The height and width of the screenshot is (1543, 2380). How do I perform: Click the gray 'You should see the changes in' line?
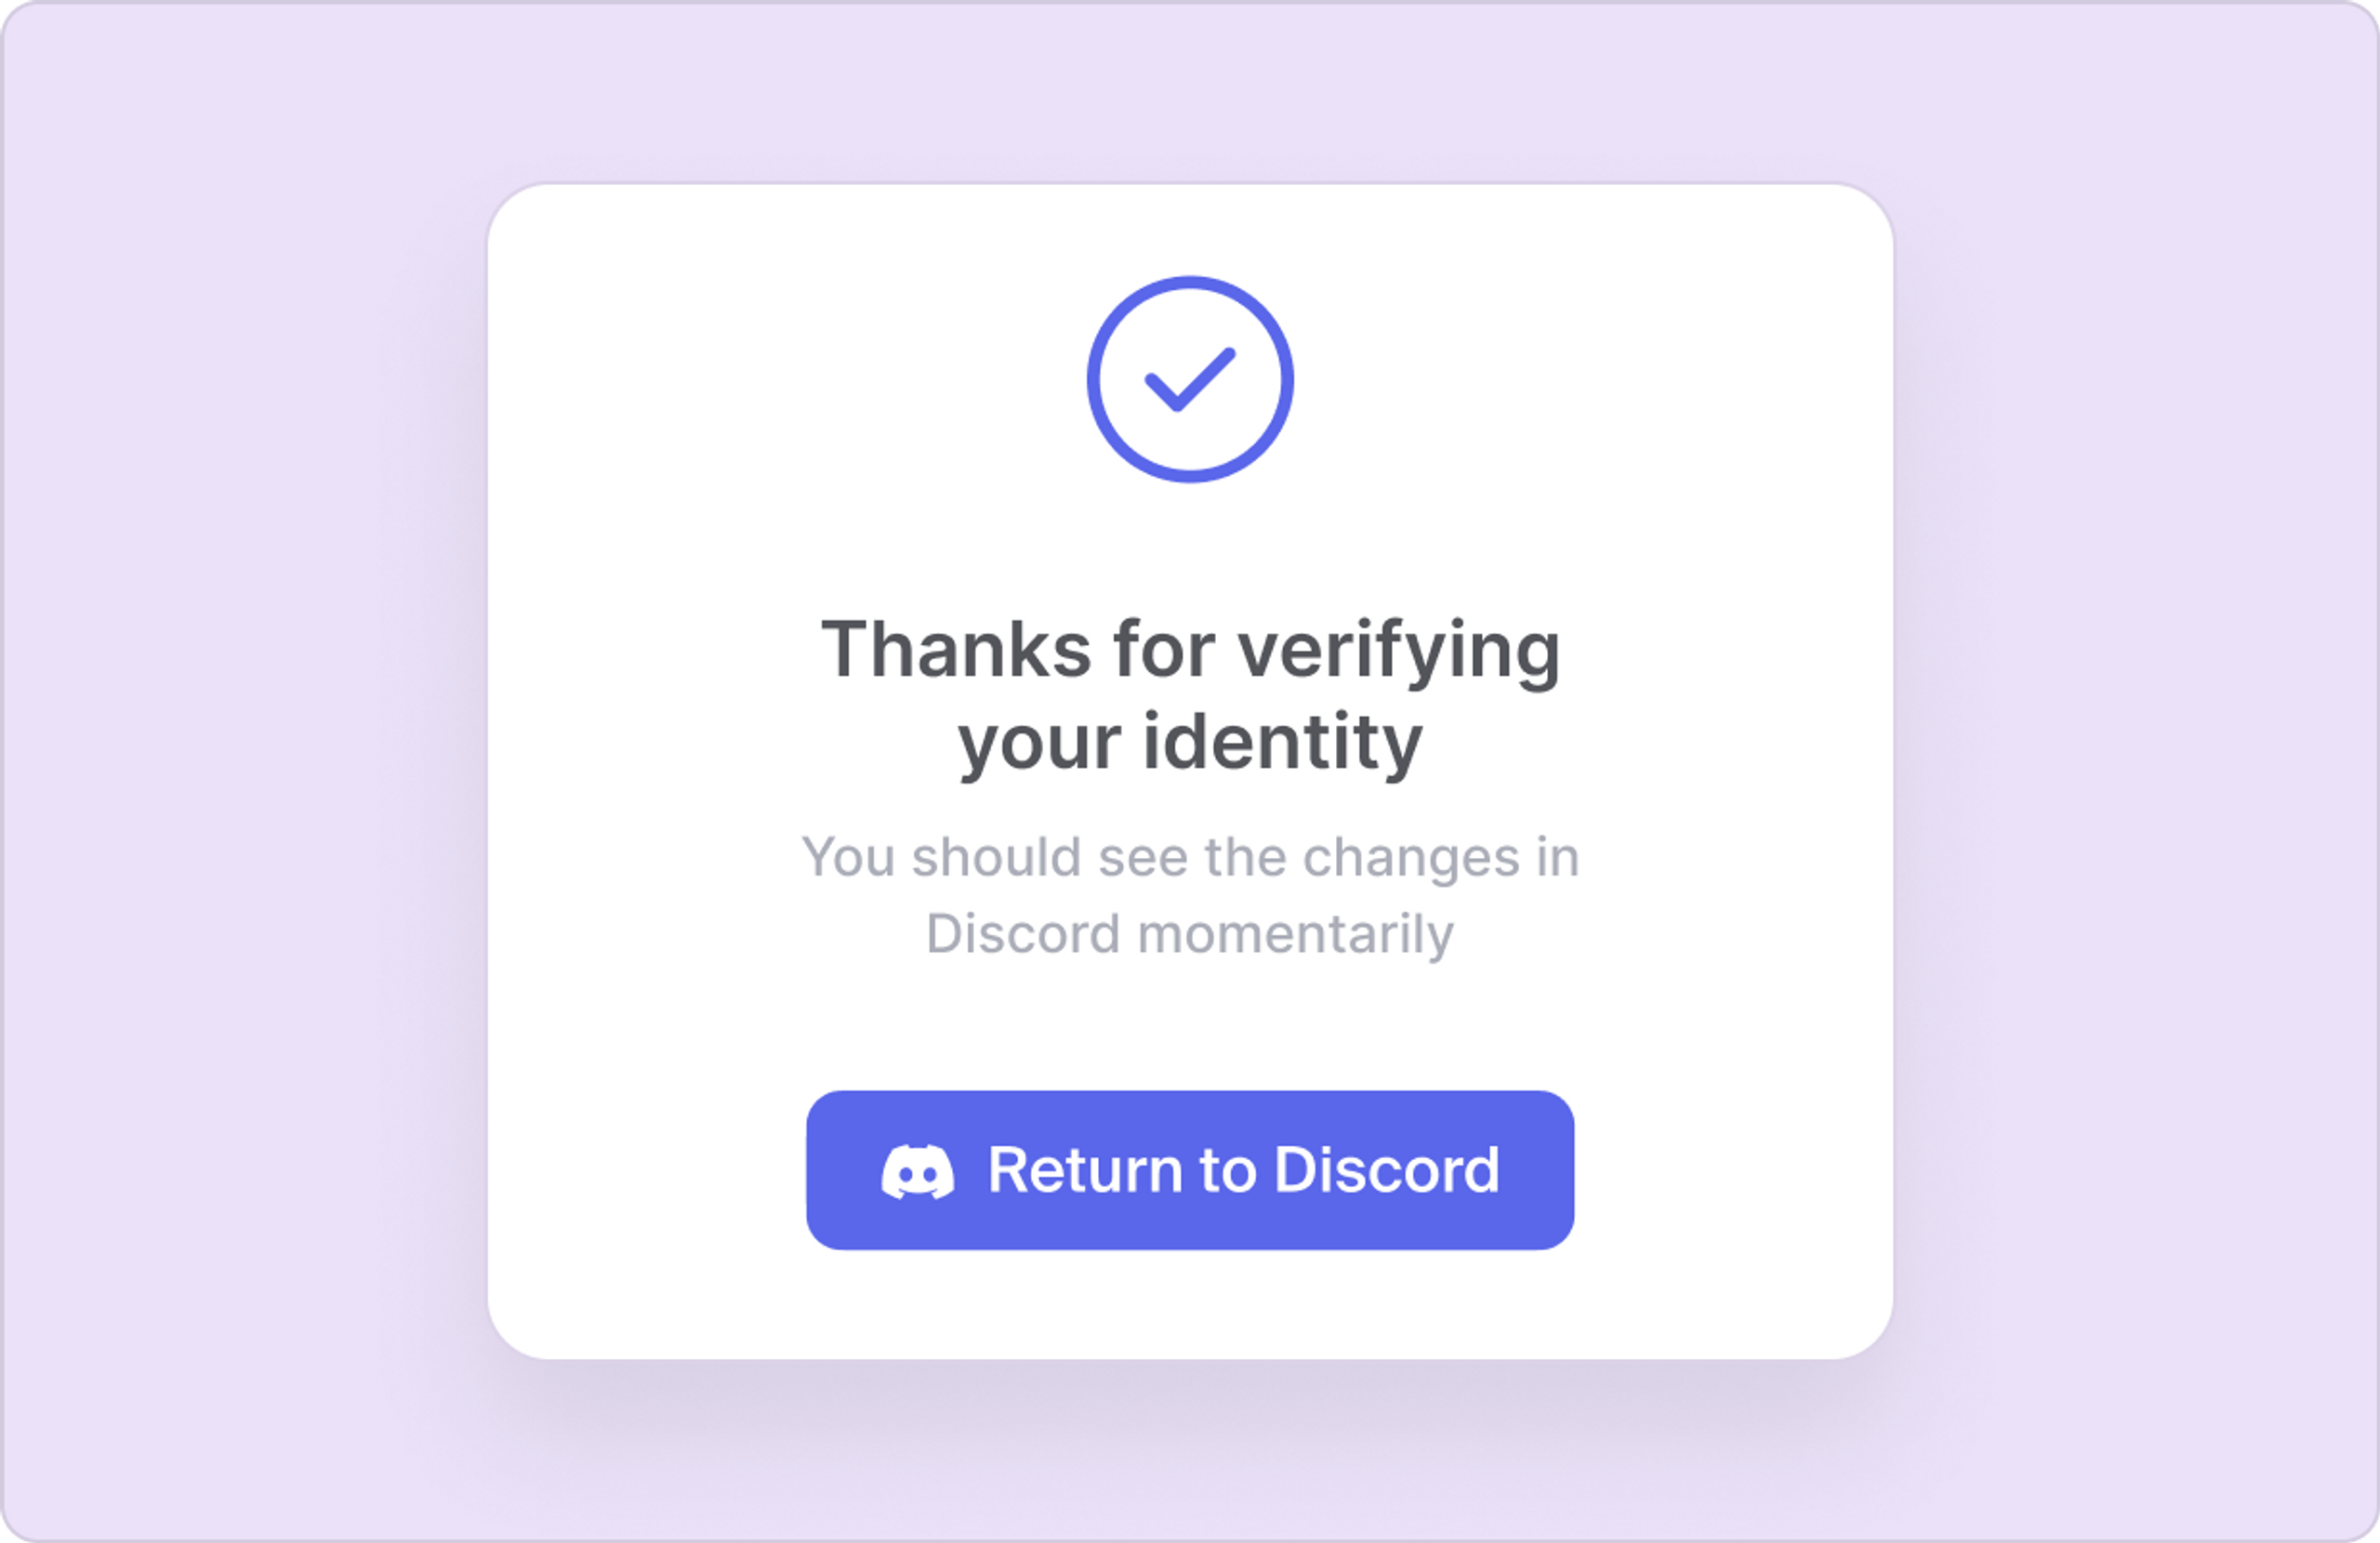pyautogui.click(x=1190, y=858)
